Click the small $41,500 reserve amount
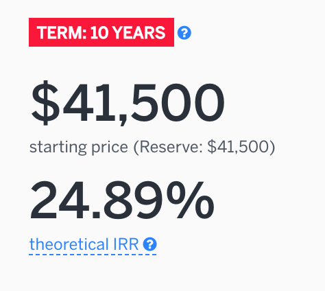 (238, 147)
